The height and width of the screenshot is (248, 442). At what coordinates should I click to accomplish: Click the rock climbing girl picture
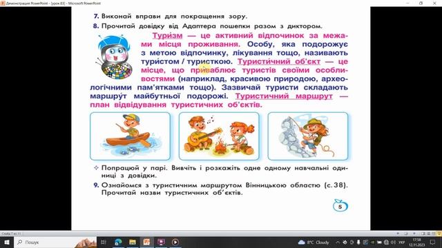[x=308, y=136]
